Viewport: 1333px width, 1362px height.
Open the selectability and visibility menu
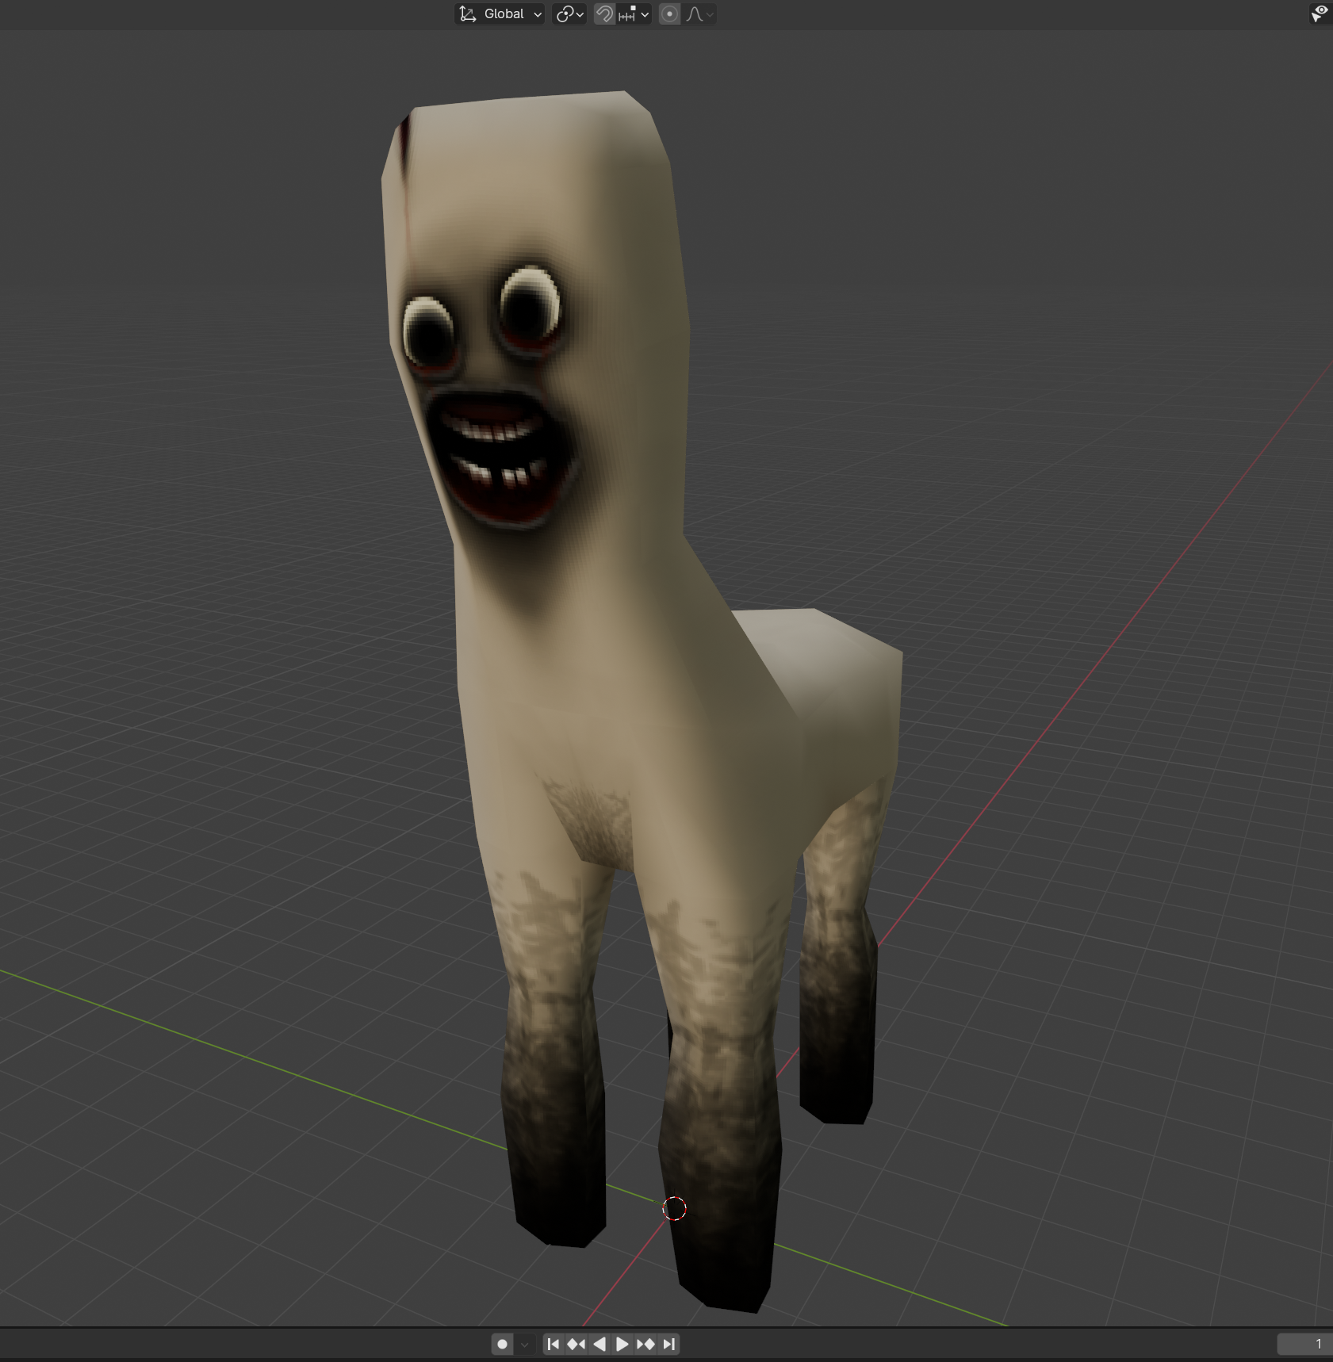1320,14
